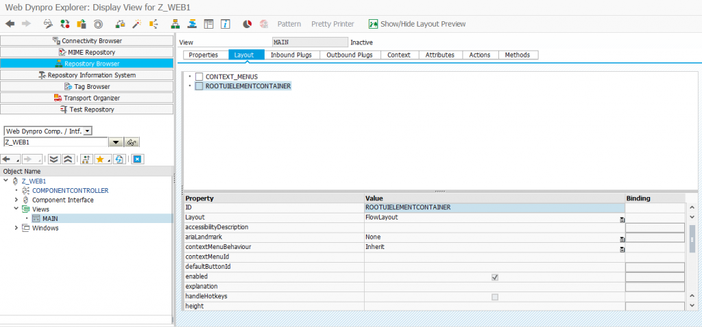Open the MIME Repository
This screenshot has height=327, width=702.
coord(87,52)
